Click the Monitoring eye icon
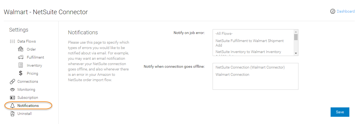The width and height of the screenshot is (355, 124). (x=12, y=89)
